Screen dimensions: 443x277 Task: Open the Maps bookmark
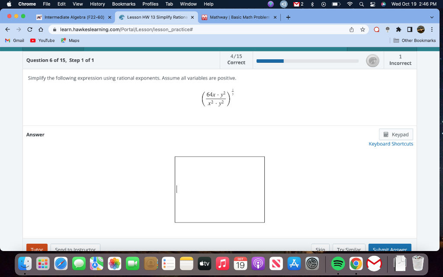71,40
